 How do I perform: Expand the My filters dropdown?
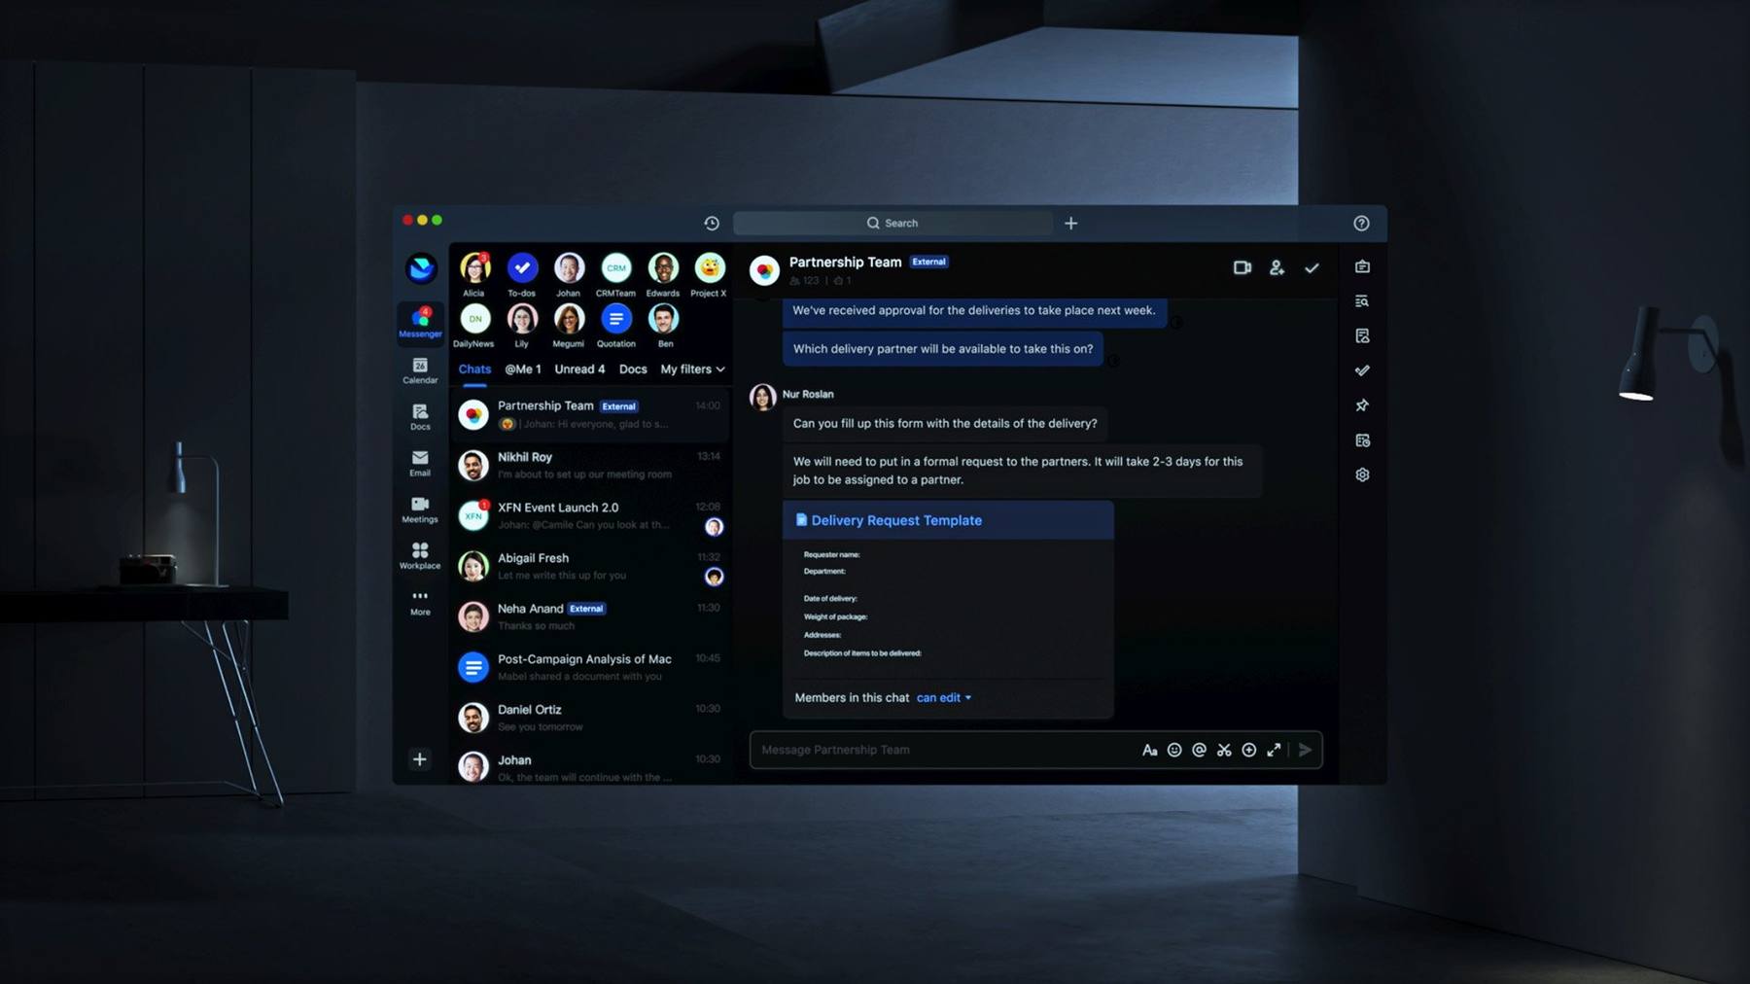click(692, 369)
